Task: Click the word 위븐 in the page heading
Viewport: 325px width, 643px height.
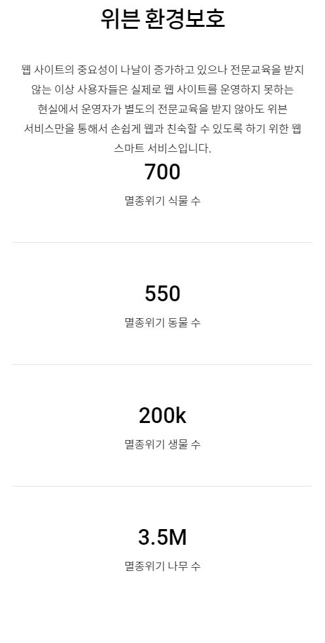Action: point(120,18)
